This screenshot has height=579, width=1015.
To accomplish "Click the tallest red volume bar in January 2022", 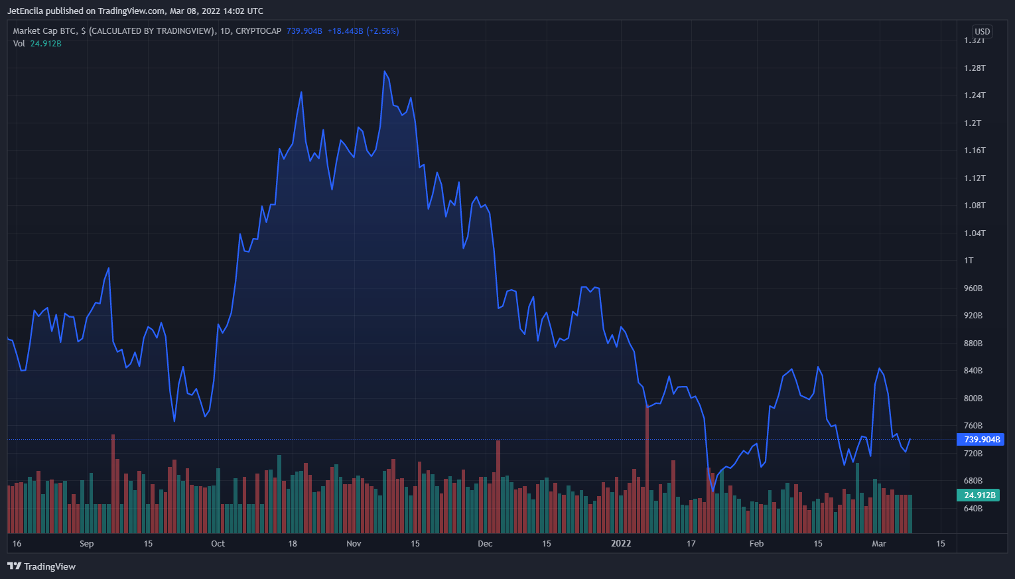I will pyautogui.click(x=647, y=470).
